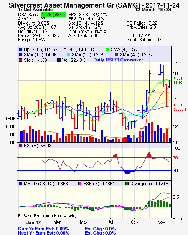Click the 'Jan 17' date axis label
188x235 pixels.
click(33, 222)
